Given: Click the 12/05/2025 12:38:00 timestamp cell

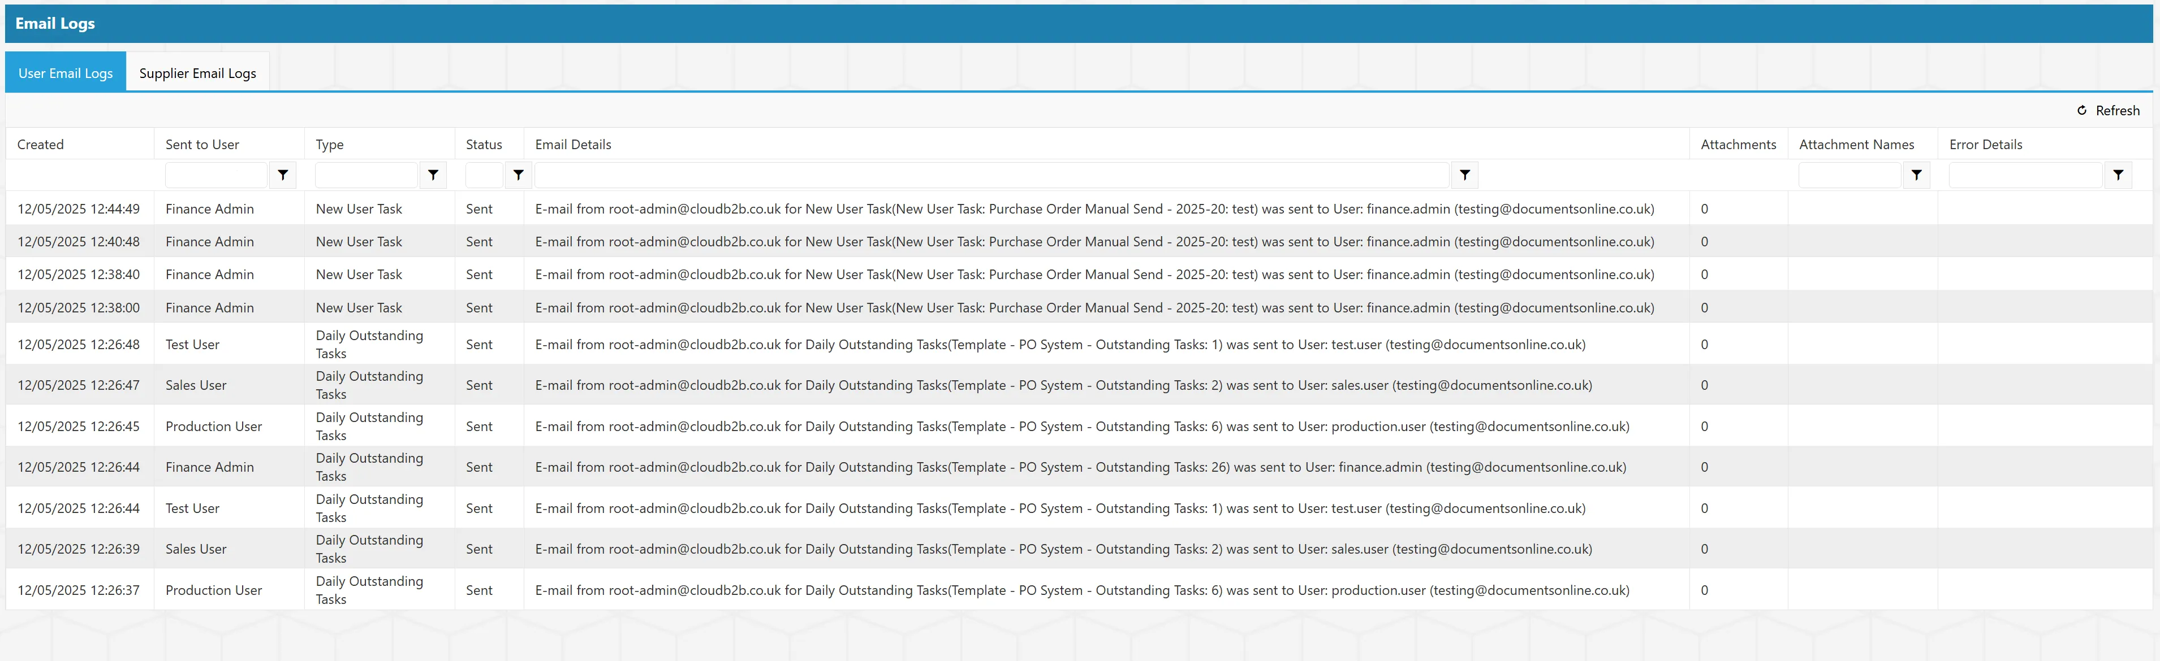Looking at the screenshot, I should pyautogui.click(x=79, y=307).
